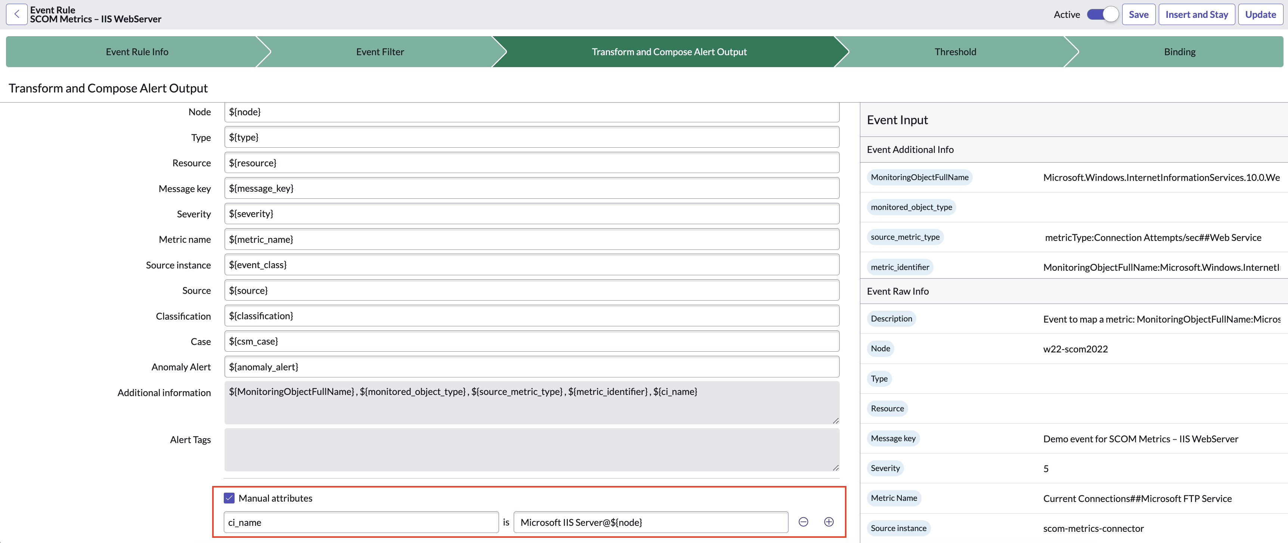
Task: Click 'Demo event for SCOM Metrics' value
Action: tap(1140, 439)
